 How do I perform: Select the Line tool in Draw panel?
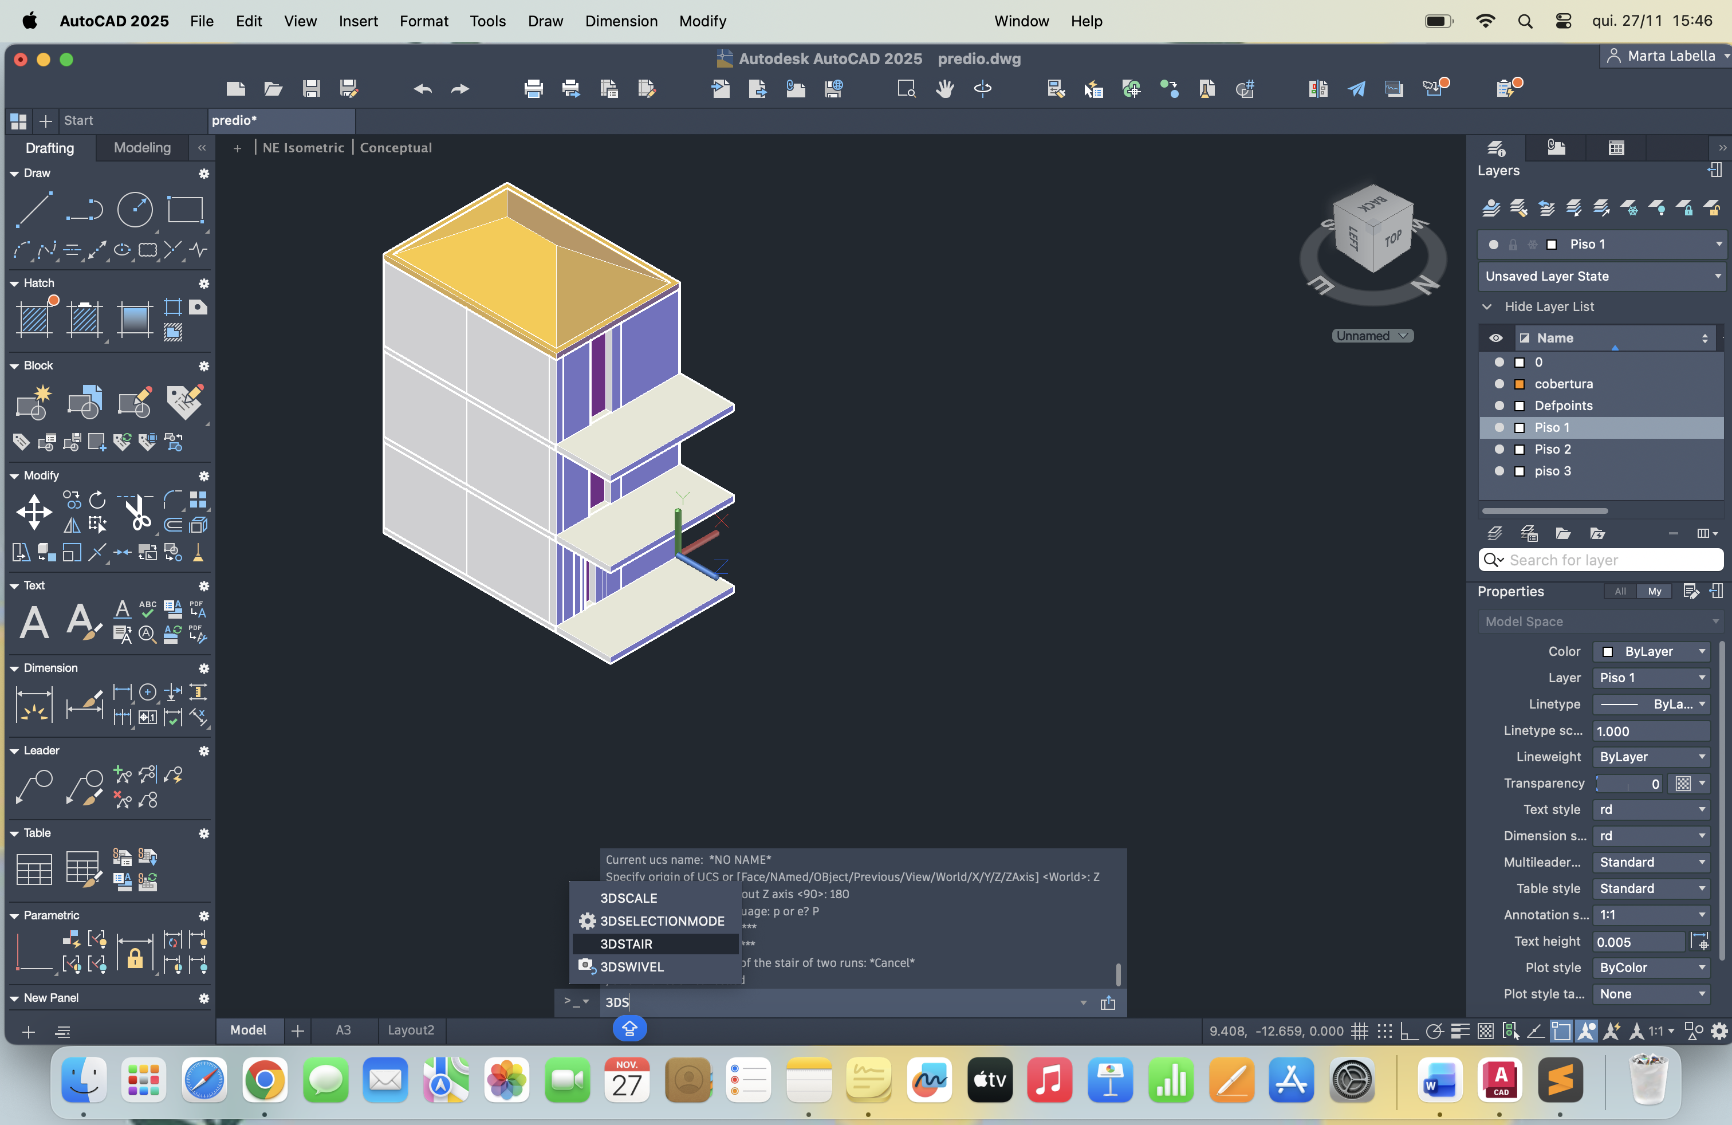point(33,210)
